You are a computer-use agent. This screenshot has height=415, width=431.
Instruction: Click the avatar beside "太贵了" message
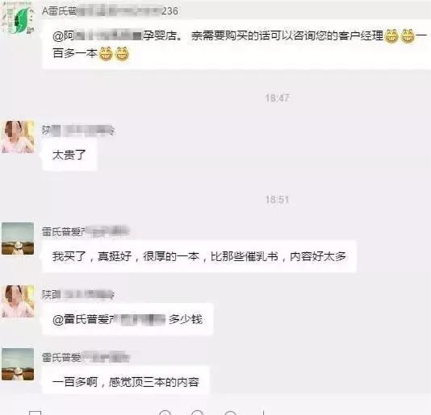pyautogui.click(x=18, y=137)
